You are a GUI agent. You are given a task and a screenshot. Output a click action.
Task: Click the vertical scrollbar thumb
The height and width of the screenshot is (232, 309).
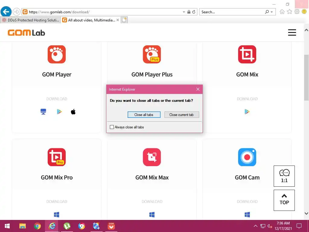(307, 78)
